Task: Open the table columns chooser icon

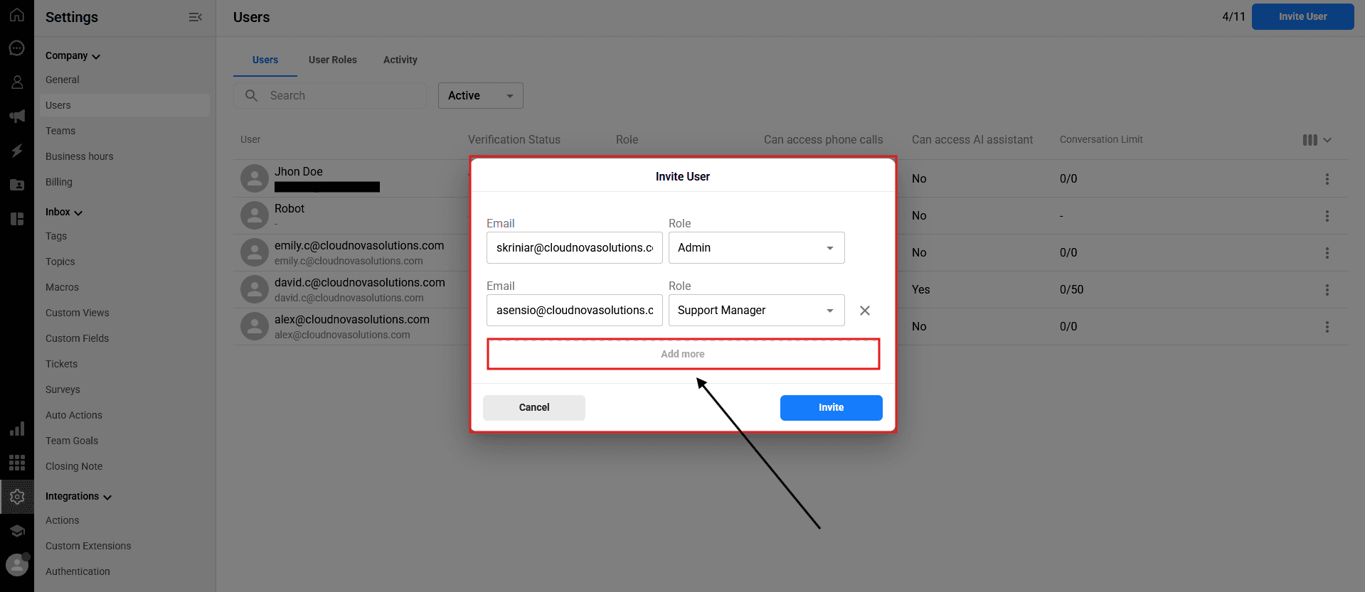Action: [1317, 140]
